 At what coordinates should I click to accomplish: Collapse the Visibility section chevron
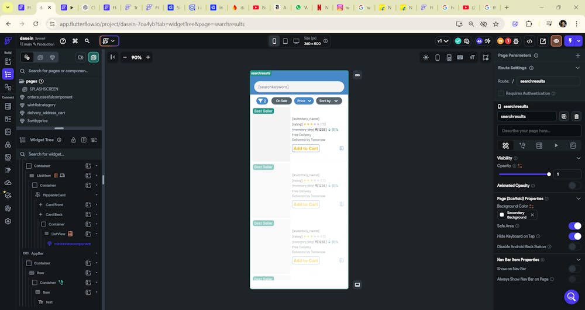579,158
